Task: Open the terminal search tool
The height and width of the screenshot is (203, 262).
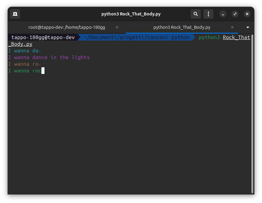Action: coord(196,14)
